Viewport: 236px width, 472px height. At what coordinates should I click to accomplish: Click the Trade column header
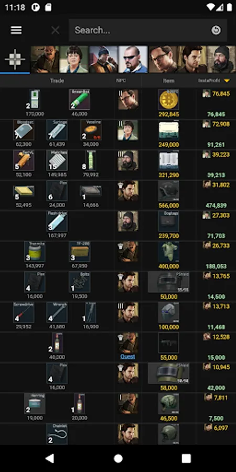[x=57, y=81]
